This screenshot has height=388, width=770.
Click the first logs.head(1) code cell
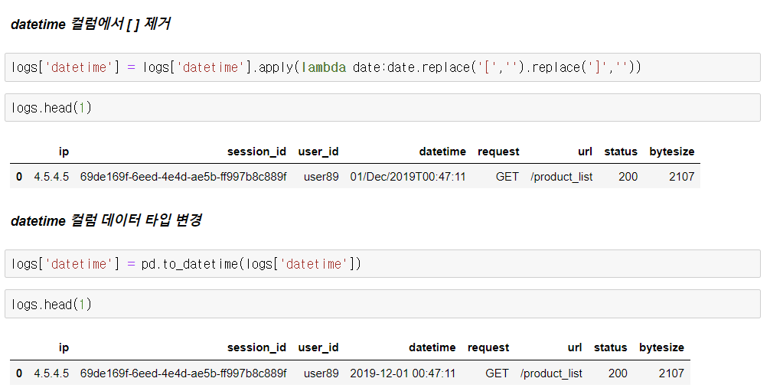(383, 108)
